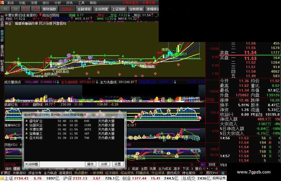Open the 持仓股份 tab
This screenshot has width=281, height=181.
189,173
